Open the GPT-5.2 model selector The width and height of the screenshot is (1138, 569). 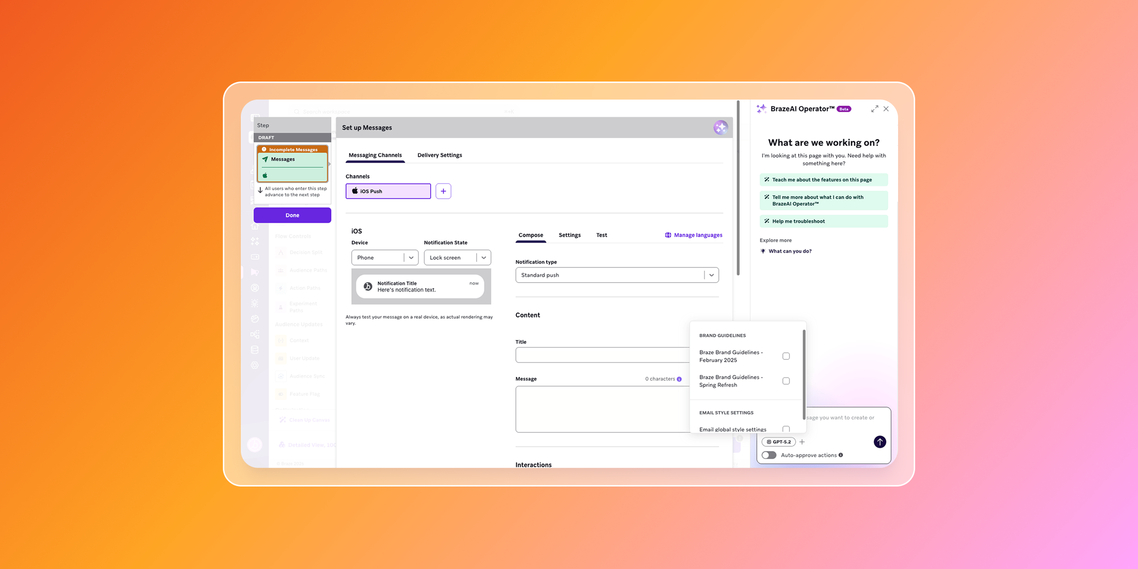tap(779, 442)
